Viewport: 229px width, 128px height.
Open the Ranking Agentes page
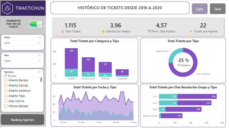22,120
